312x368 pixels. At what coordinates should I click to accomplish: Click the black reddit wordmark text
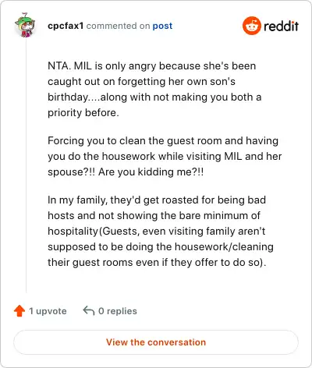(x=281, y=26)
